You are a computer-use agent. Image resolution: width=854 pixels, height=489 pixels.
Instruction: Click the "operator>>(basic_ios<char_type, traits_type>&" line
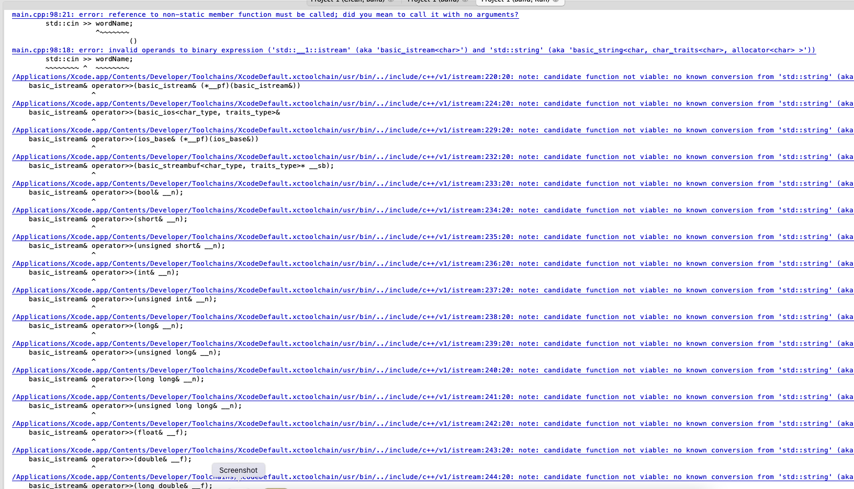pyautogui.click(x=154, y=112)
